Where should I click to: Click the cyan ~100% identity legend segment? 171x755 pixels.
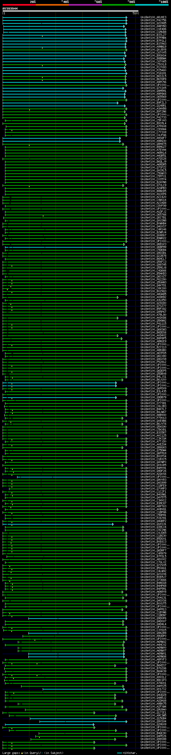152,5
